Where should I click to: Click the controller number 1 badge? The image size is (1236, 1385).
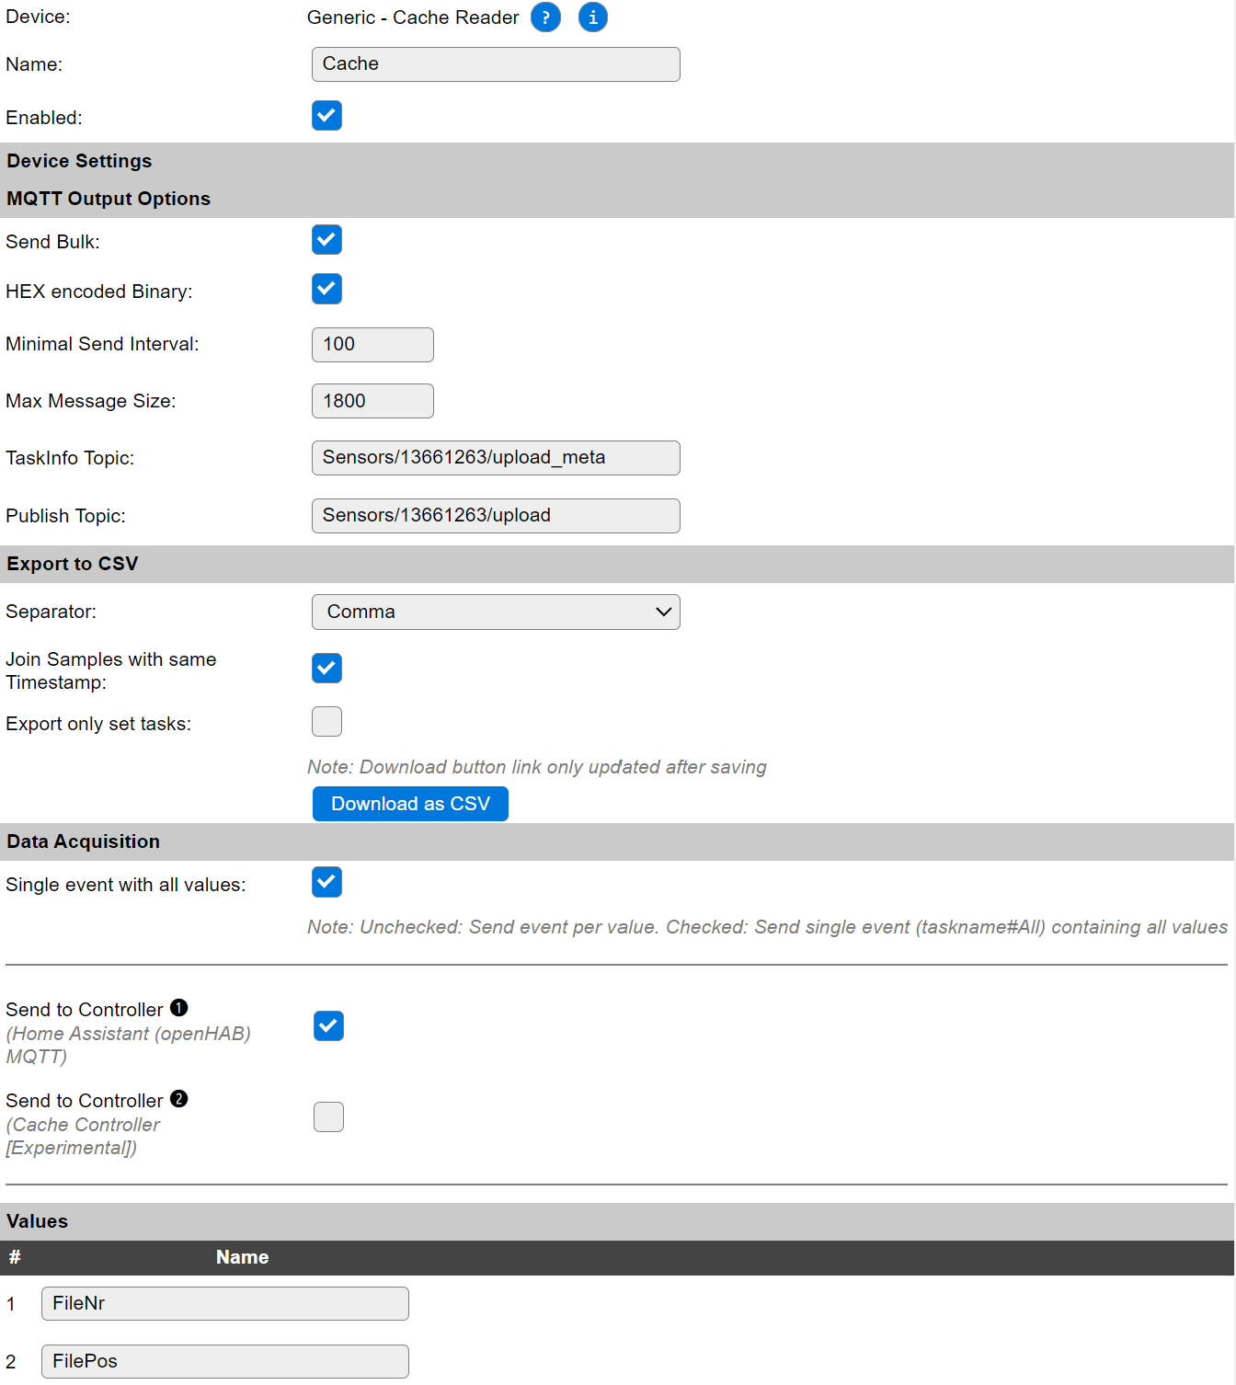click(x=179, y=1008)
